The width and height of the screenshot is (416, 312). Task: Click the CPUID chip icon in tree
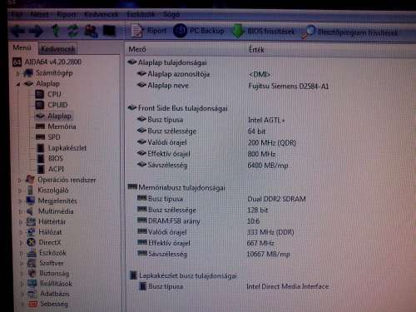pyautogui.click(x=40, y=105)
